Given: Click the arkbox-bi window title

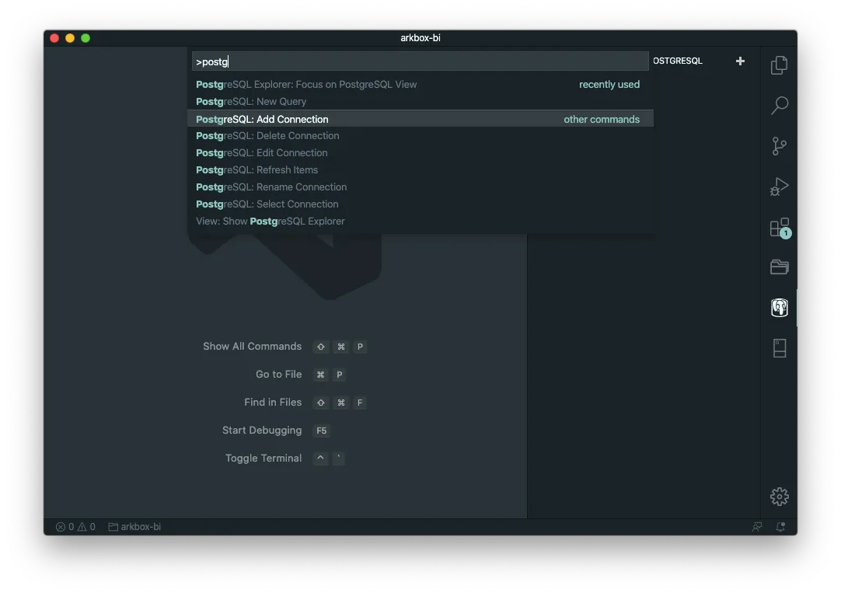Looking at the screenshot, I should coord(420,38).
